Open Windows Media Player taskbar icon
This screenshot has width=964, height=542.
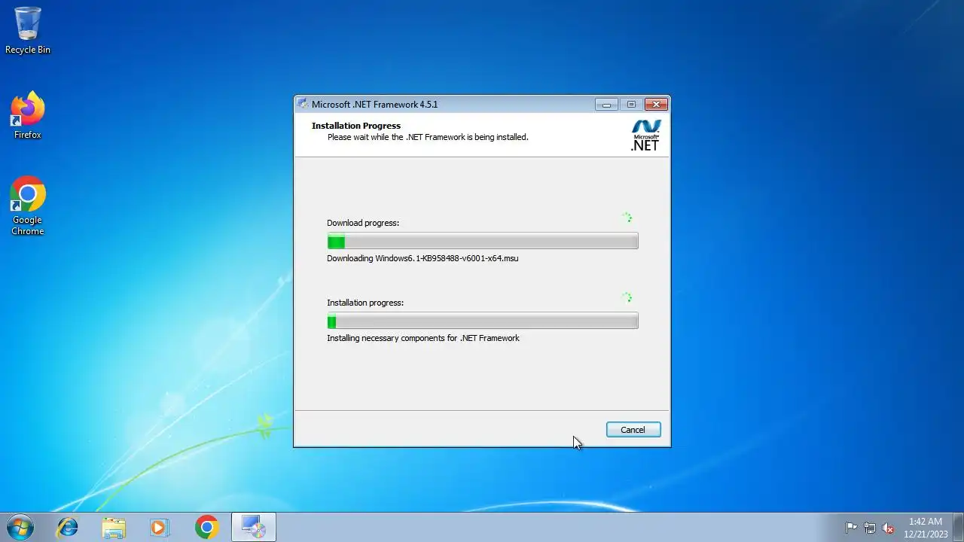(160, 527)
